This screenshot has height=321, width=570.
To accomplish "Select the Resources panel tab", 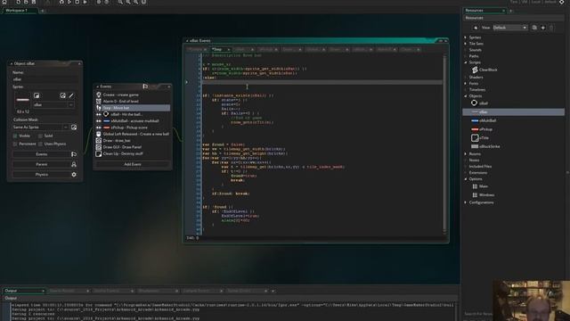I will point(484,11).
